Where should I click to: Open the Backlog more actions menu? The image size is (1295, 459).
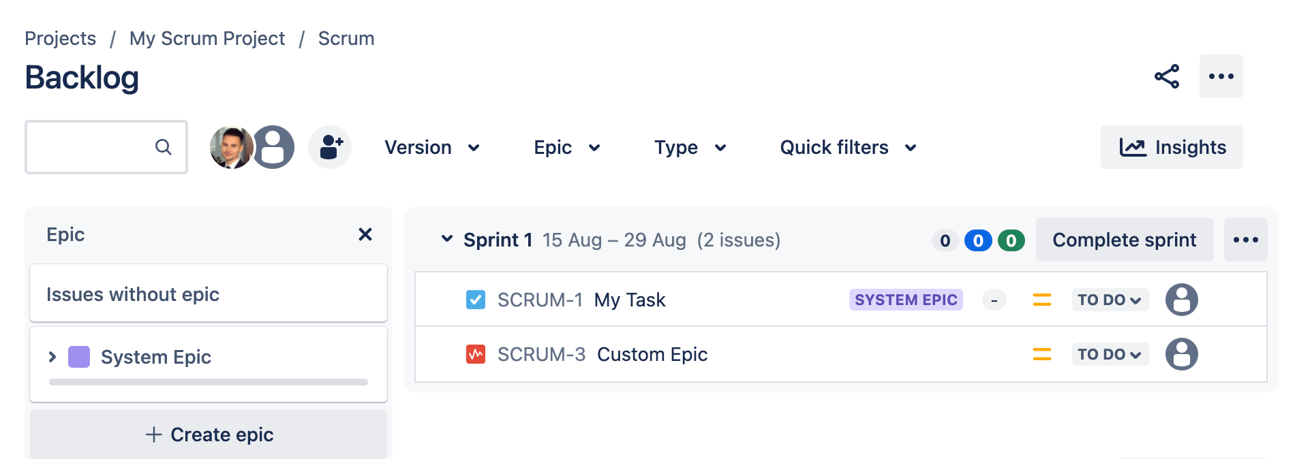1221,76
